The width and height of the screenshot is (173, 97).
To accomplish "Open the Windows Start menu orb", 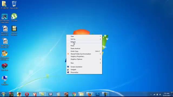I will 3,94.
